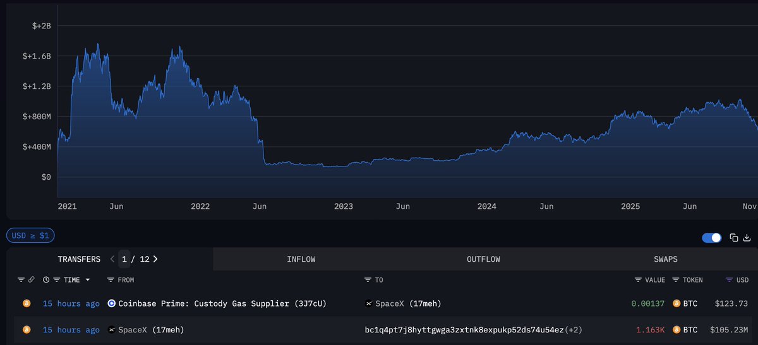758x345 pixels.
Task: Click the $105.23M USD amount
Action: (x=729, y=329)
